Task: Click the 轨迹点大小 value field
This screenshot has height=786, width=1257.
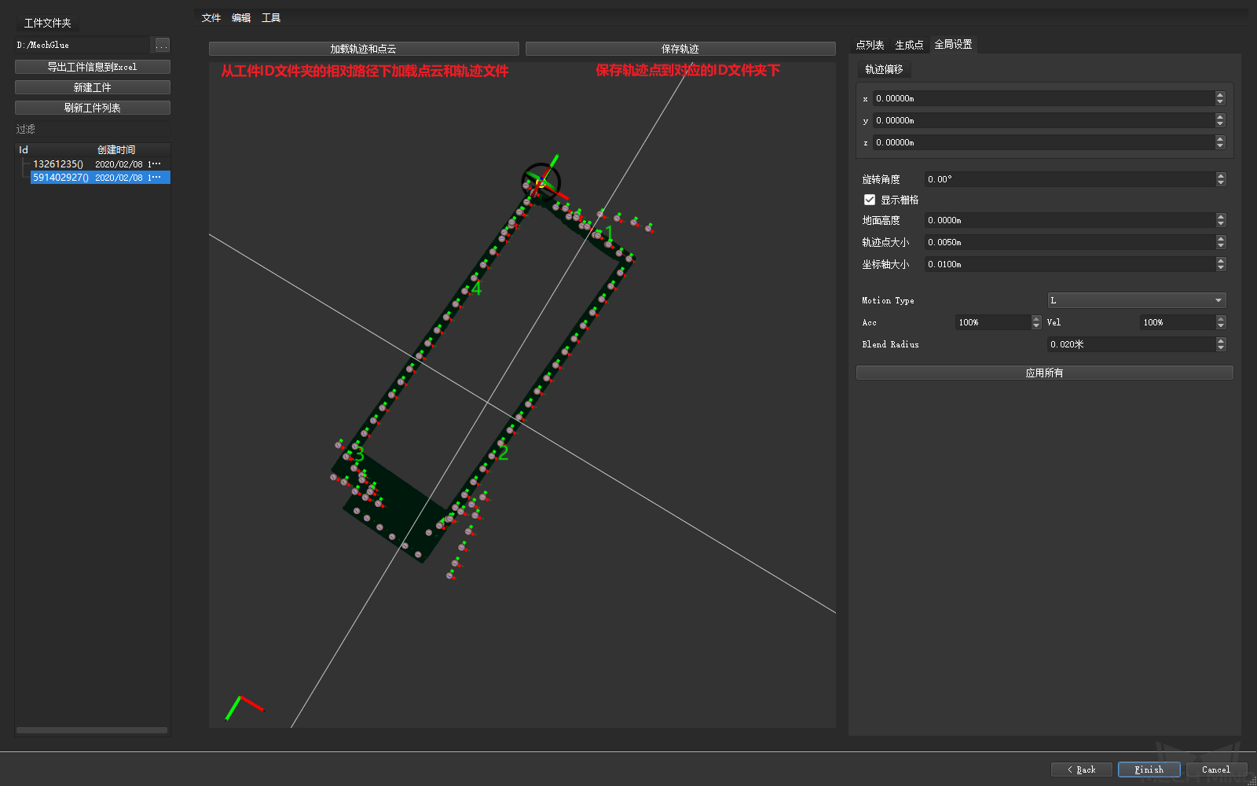Action: 1070,242
